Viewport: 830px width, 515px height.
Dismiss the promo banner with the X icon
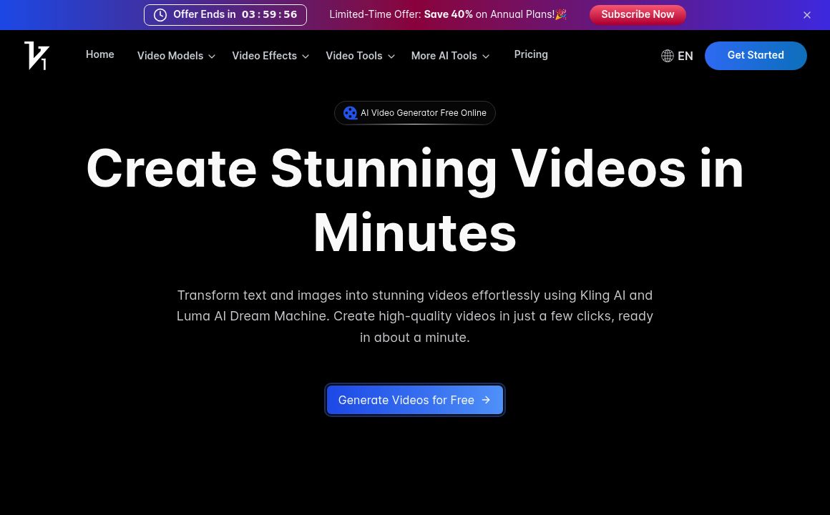(807, 15)
